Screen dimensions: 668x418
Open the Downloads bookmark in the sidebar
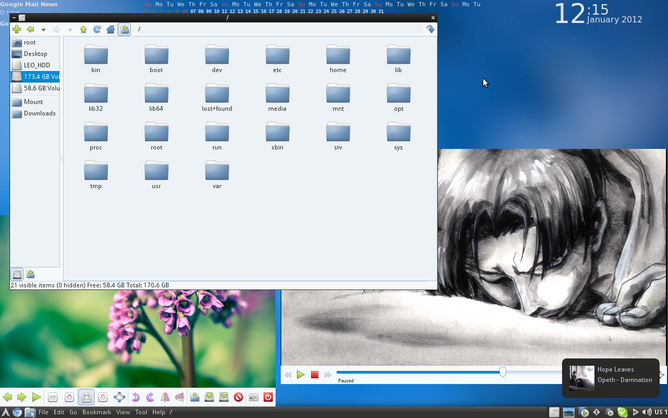point(35,113)
